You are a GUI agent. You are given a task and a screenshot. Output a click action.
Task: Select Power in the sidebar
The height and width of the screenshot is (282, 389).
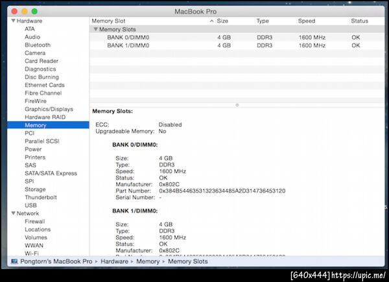click(33, 149)
